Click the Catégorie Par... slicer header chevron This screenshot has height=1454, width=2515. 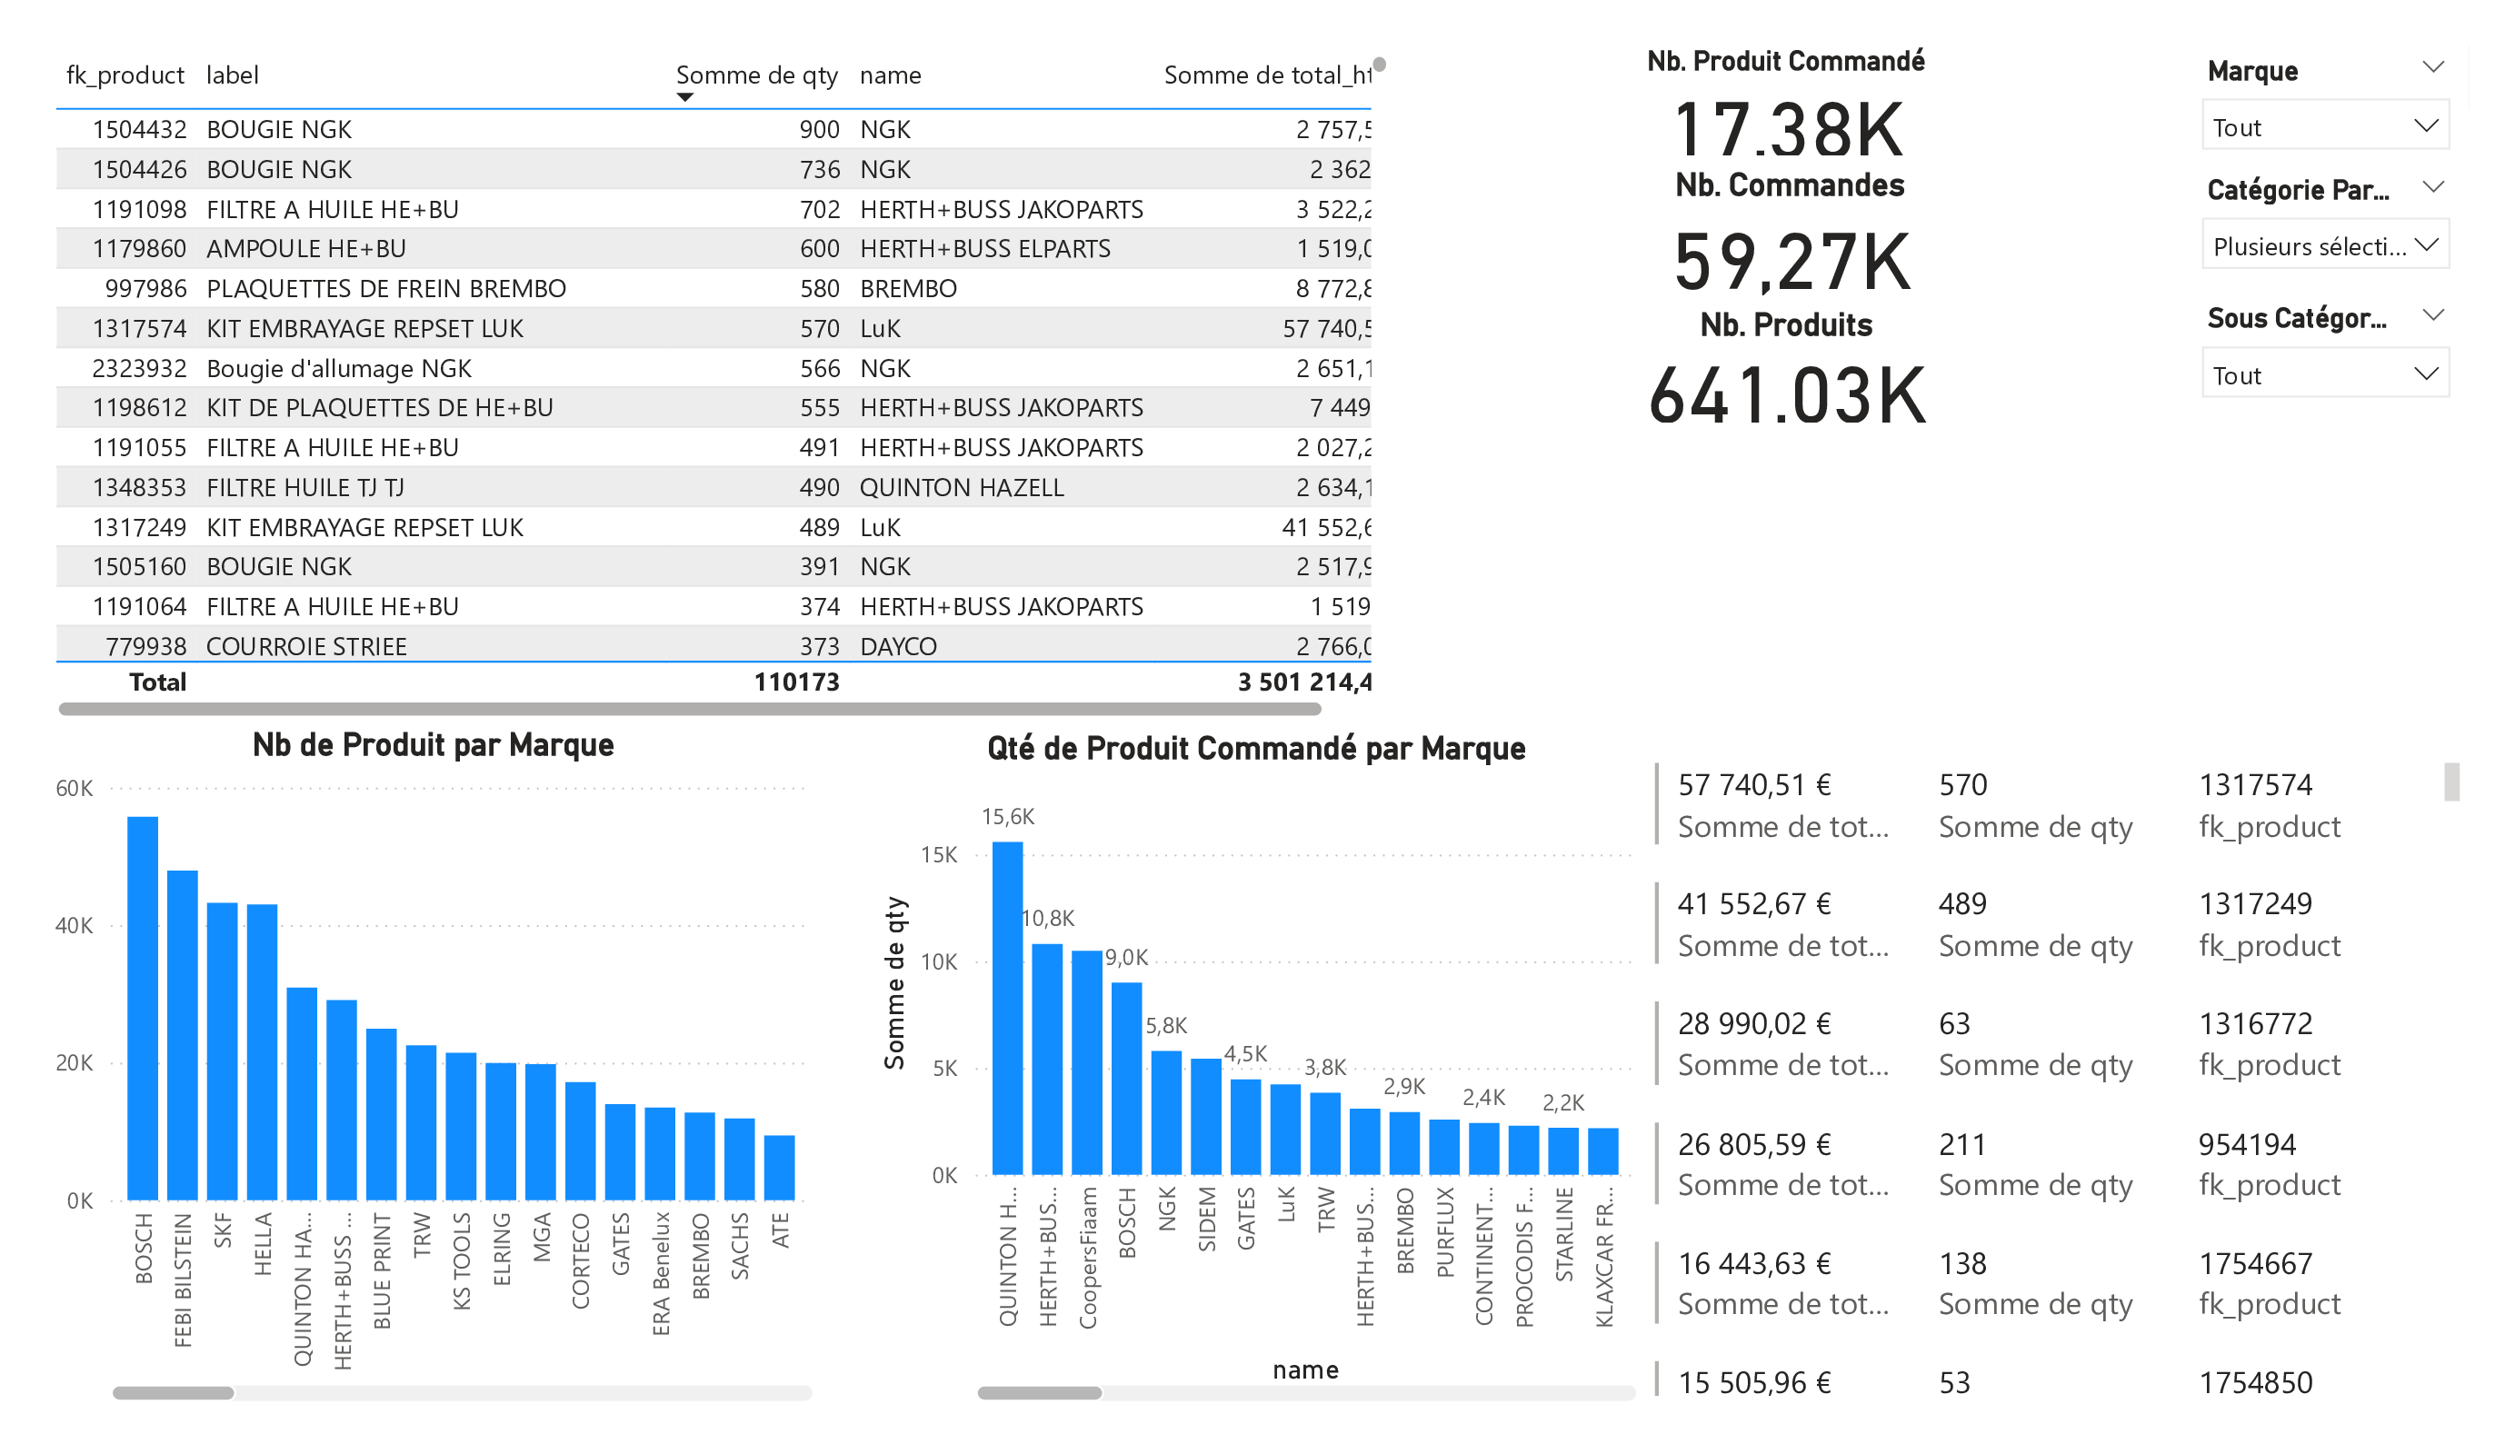[2432, 186]
